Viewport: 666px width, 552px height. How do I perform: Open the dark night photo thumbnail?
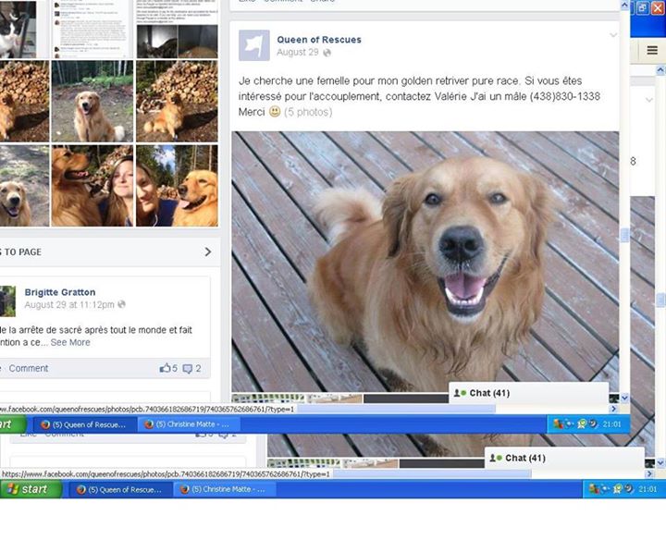[177, 42]
